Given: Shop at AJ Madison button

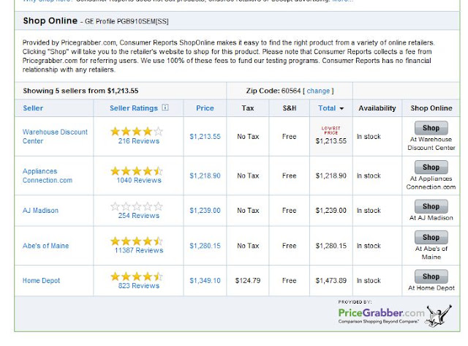Looking at the screenshot, I should tap(431, 206).
